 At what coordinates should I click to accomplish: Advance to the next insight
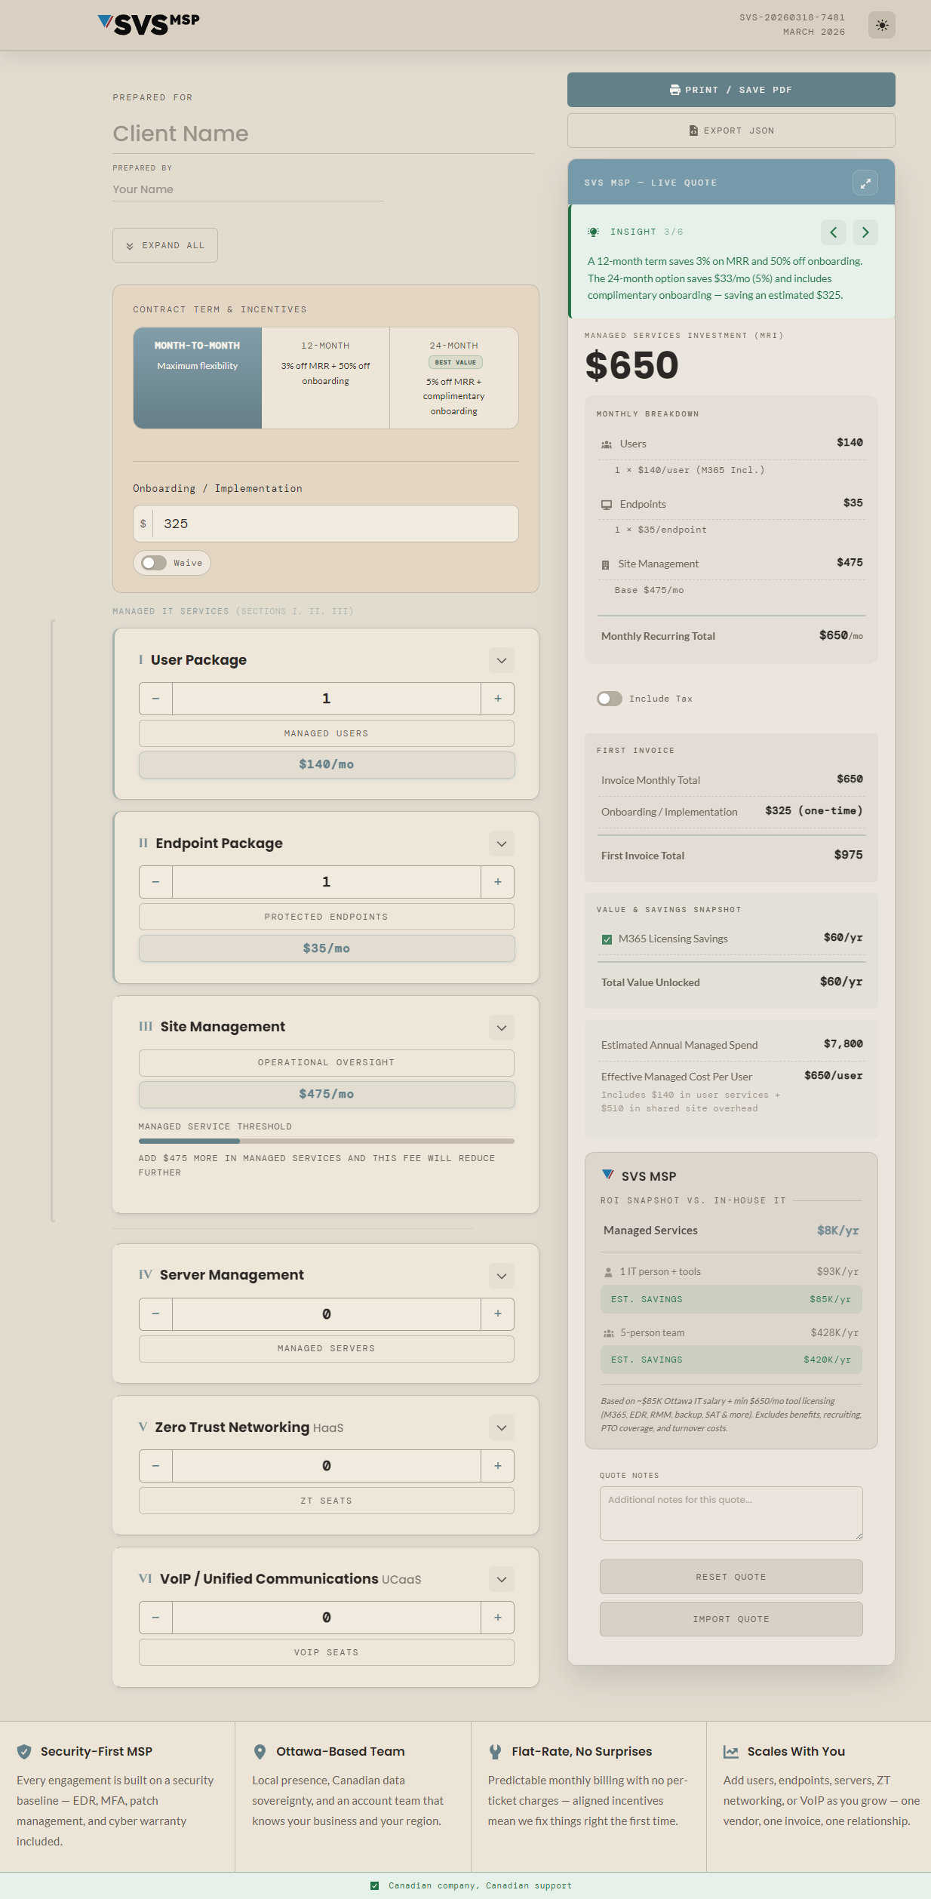pos(865,232)
